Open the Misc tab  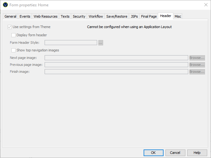pyautogui.click(x=178, y=16)
